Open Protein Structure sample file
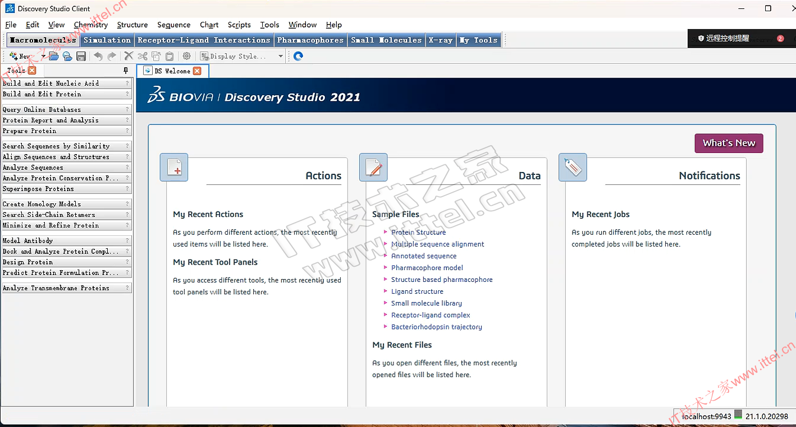The height and width of the screenshot is (427, 796). click(418, 232)
